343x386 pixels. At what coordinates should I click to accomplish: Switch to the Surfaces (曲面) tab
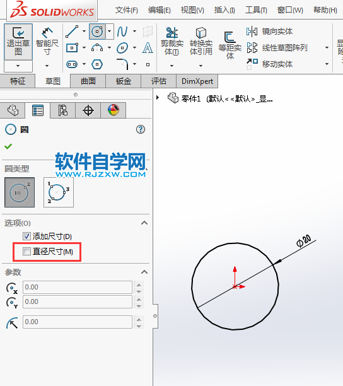88,81
